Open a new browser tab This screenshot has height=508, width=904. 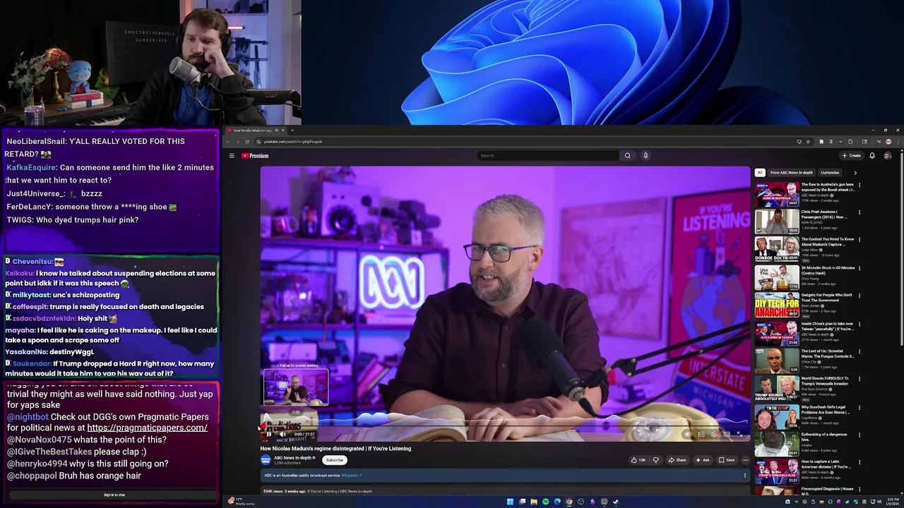click(x=292, y=130)
